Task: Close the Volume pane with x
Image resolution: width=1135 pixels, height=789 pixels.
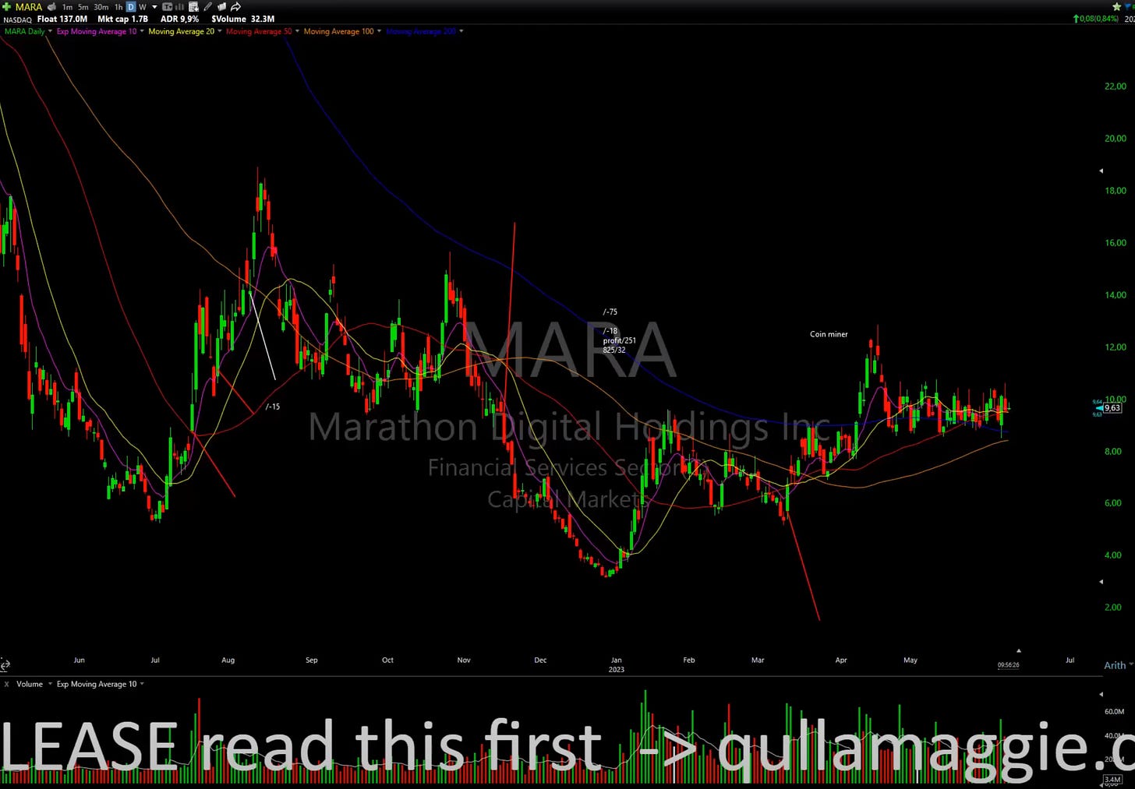Action: (6, 684)
